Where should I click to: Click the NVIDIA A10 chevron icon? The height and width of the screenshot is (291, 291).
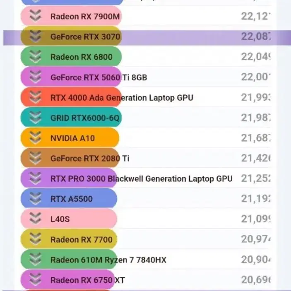coord(35,138)
